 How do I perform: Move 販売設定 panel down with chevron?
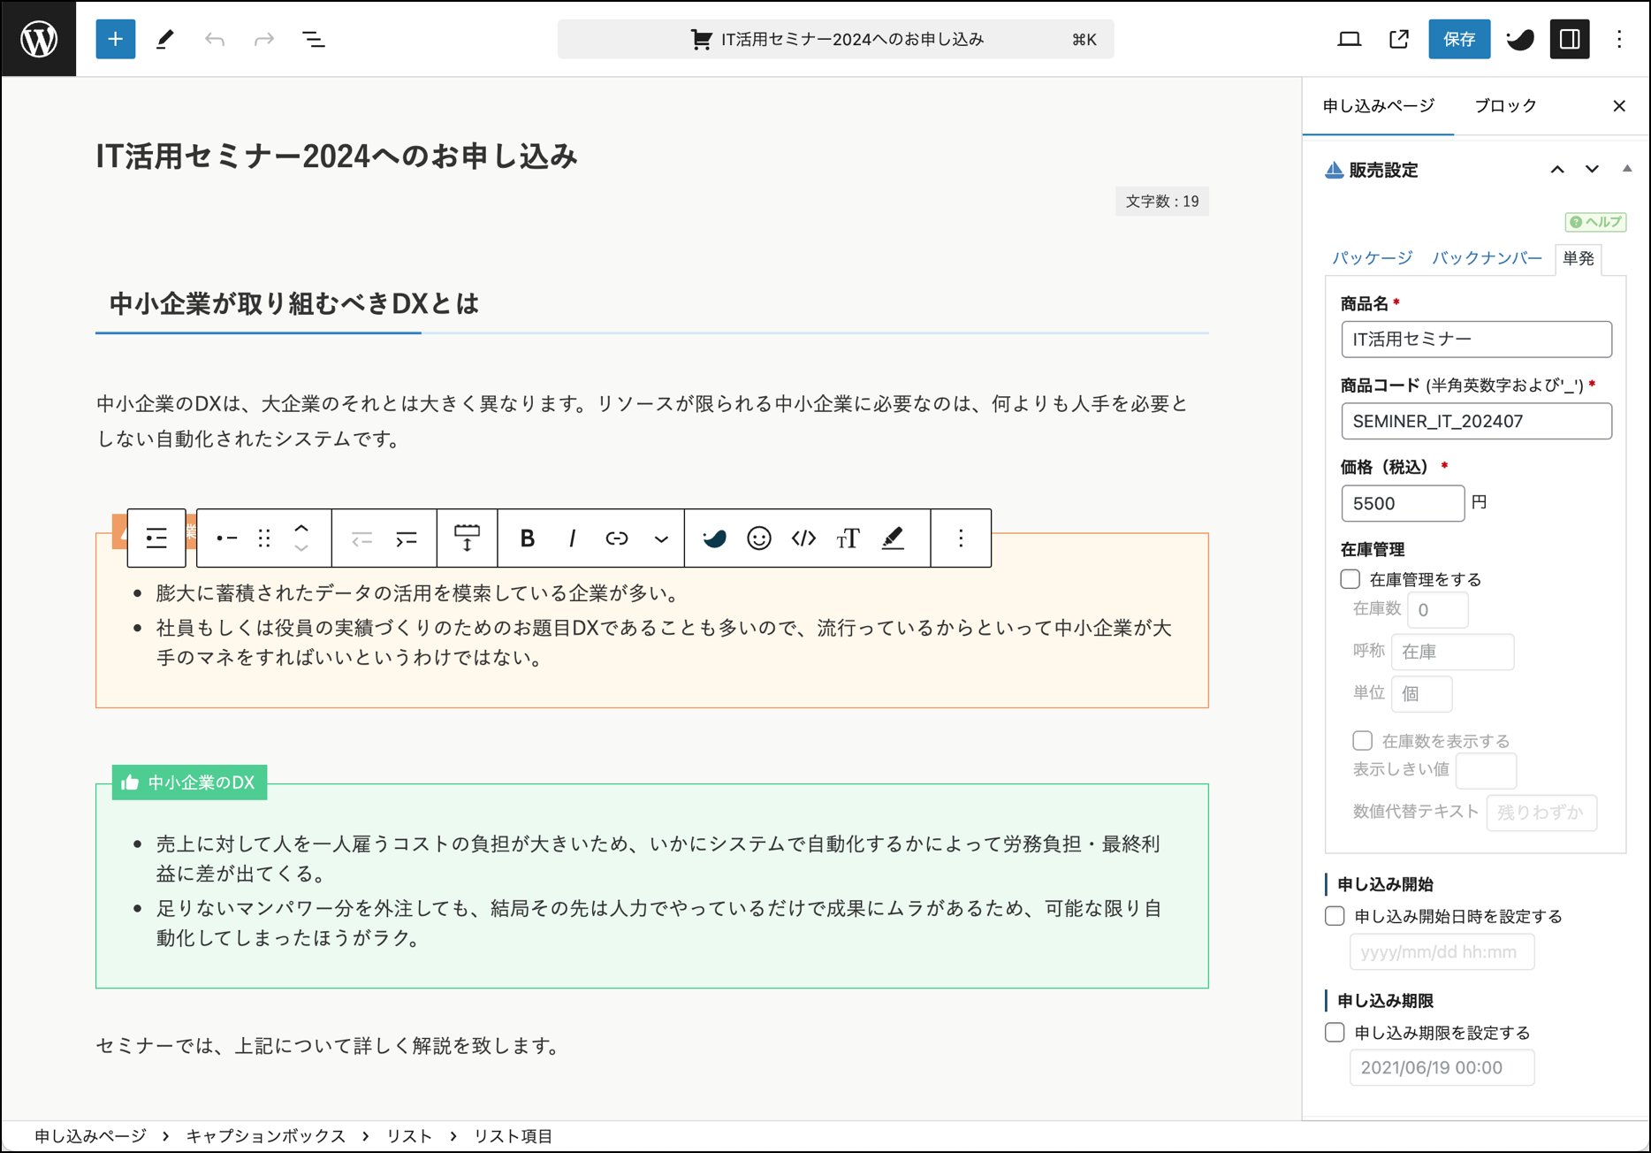tap(1592, 169)
